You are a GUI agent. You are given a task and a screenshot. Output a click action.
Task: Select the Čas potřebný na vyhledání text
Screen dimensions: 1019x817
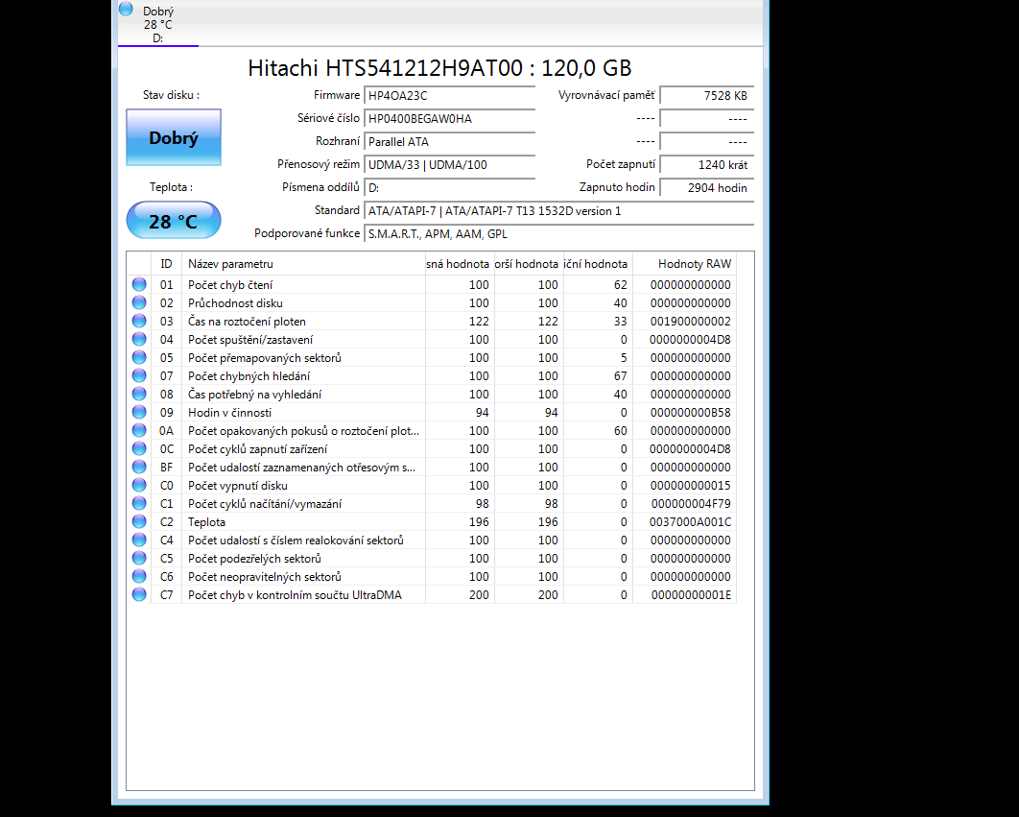coord(255,395)
